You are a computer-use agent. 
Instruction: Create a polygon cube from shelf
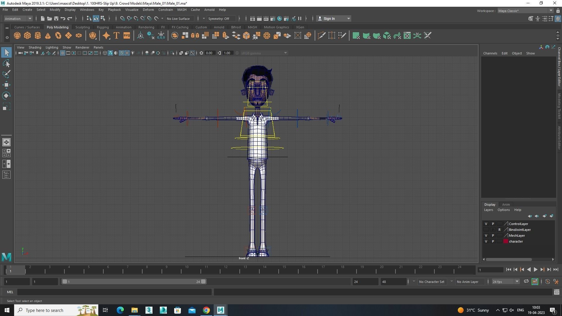pos(28,36)
